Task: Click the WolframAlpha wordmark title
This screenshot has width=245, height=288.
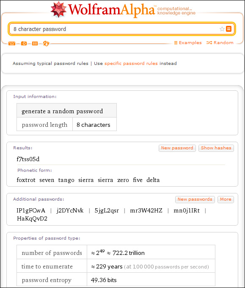Action: [112, 10]
